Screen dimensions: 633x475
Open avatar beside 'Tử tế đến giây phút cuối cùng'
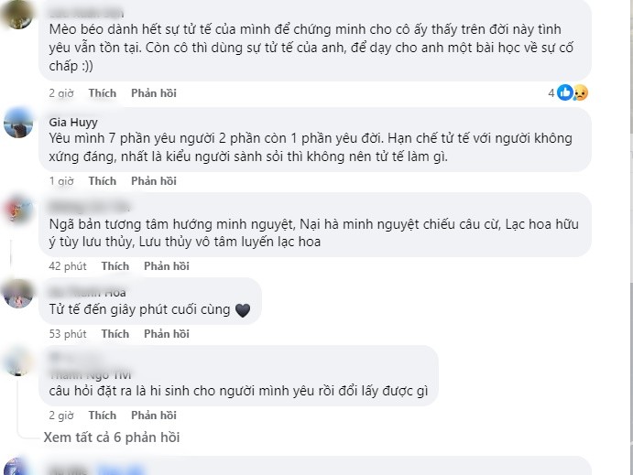click(18, 293)
